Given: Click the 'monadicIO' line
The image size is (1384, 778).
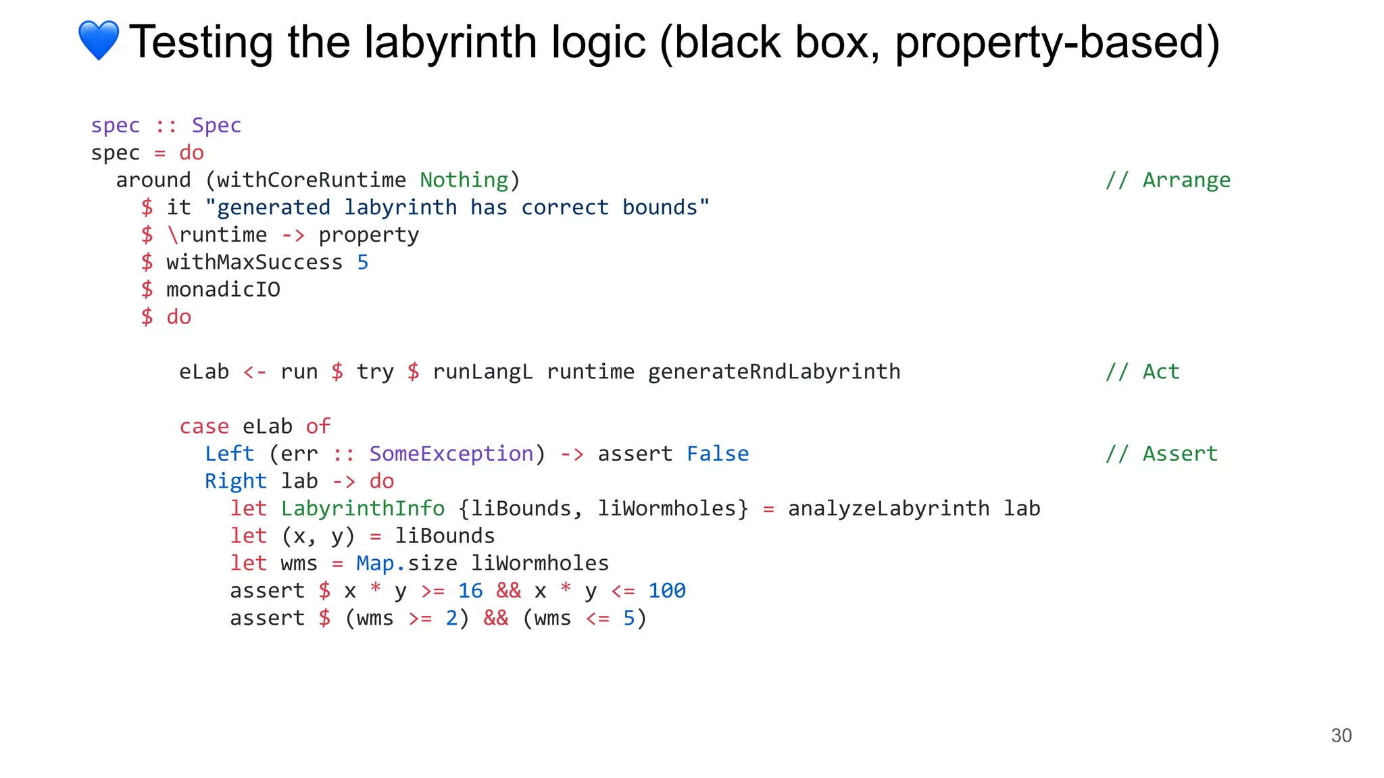Looking at the screenshot, I should pos(223,290).
